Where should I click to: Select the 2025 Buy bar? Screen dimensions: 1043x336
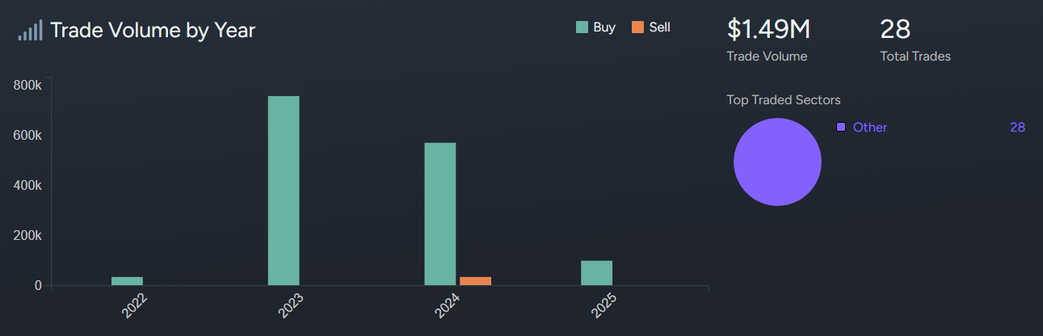point(596,273)
